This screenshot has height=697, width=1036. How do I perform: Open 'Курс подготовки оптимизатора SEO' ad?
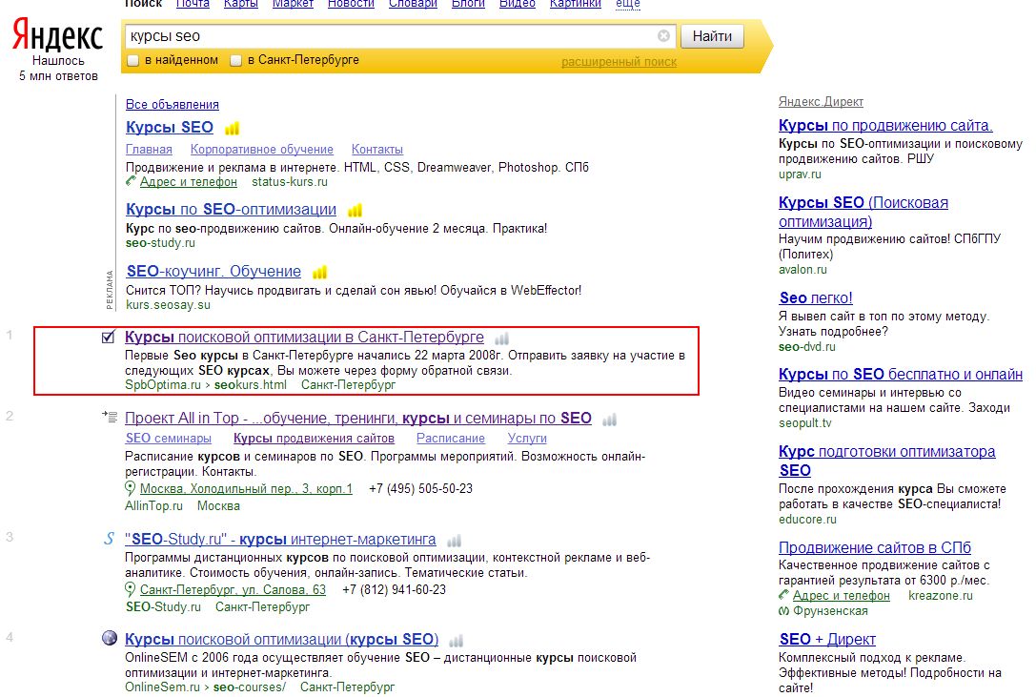click(x=886, y=461)
